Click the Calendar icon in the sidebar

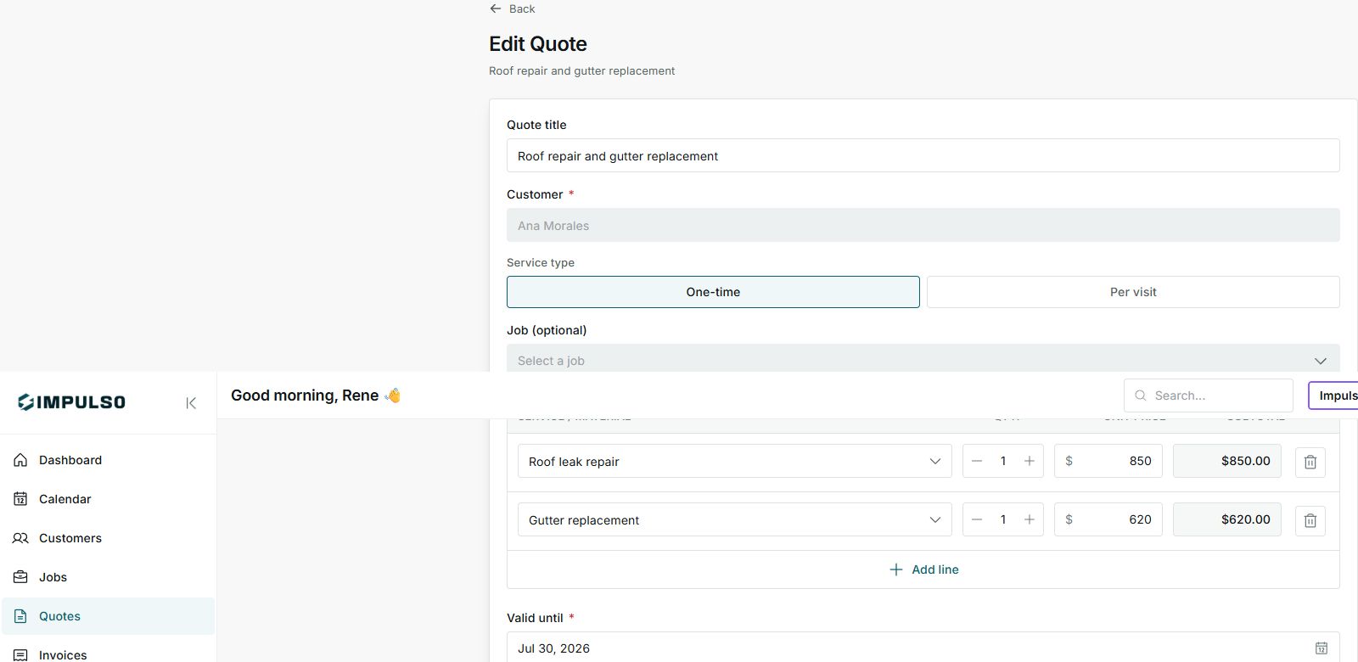pos(20,499)
